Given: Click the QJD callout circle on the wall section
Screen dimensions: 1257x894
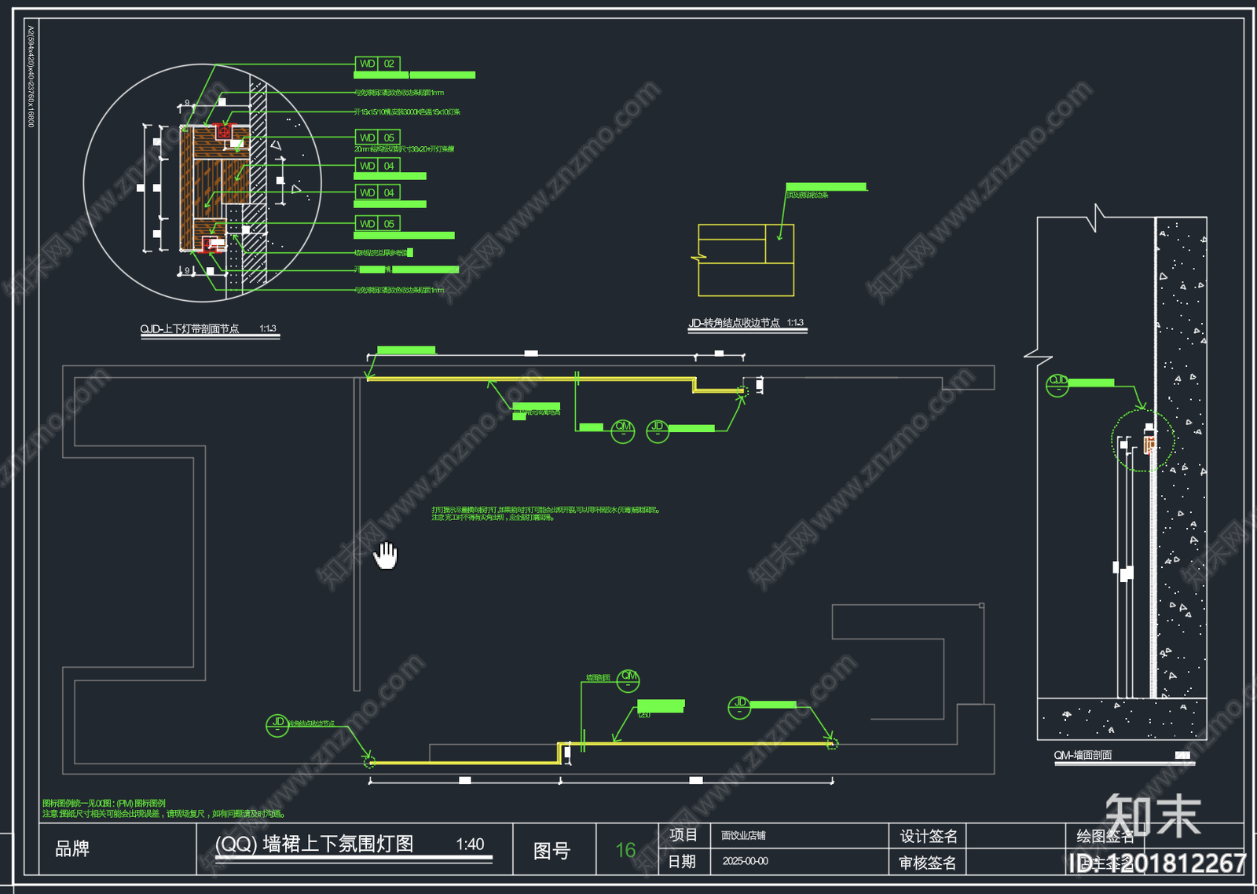Looking at the screenshot, I should (x=1057, y=384).
